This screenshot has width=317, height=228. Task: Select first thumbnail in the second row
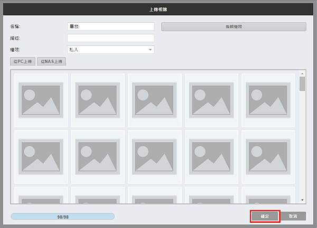click(41, 157)
